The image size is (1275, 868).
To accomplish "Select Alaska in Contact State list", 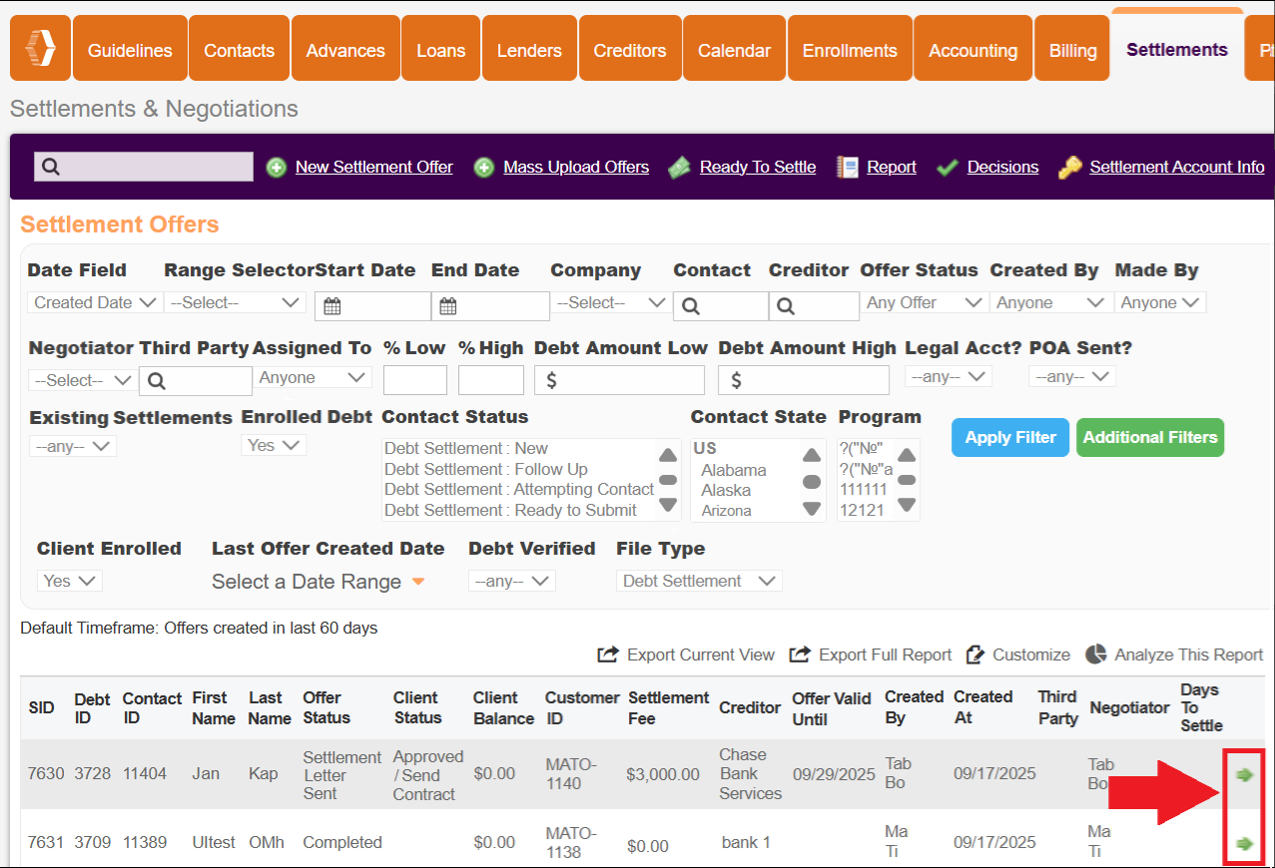I will [726, 491].
